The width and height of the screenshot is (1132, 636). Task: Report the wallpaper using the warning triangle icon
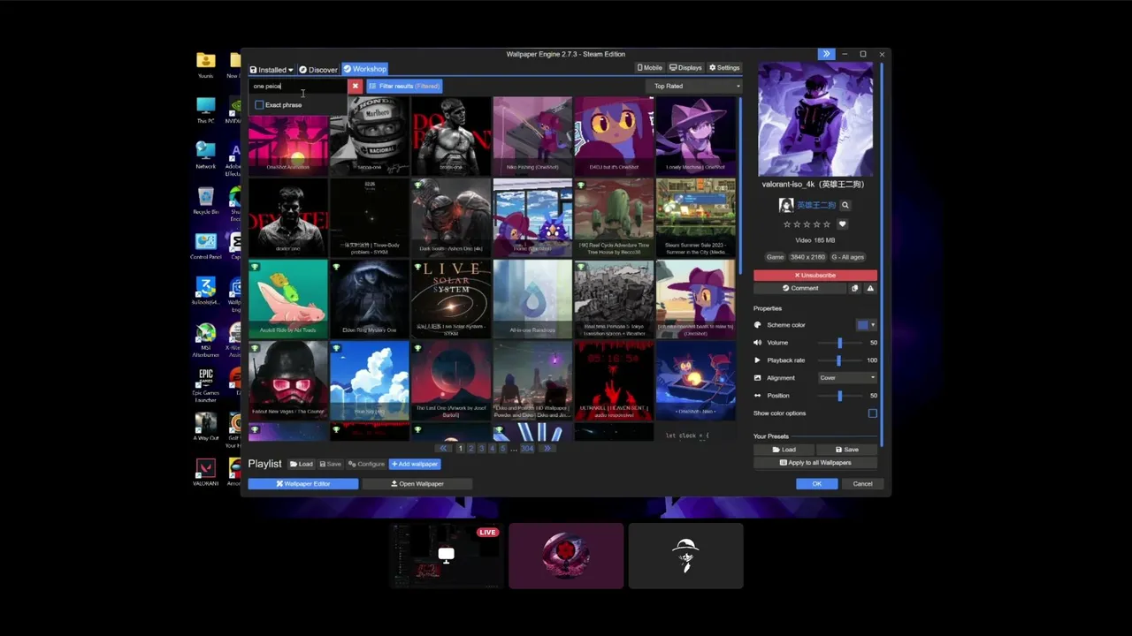click(x=870, y=288)
